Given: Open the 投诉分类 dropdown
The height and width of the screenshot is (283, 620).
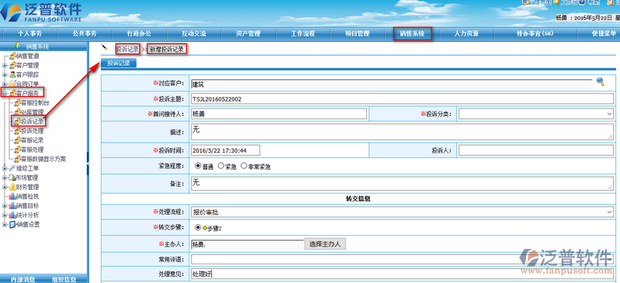Looking at the screenshot, I should [x=536, y=114].
